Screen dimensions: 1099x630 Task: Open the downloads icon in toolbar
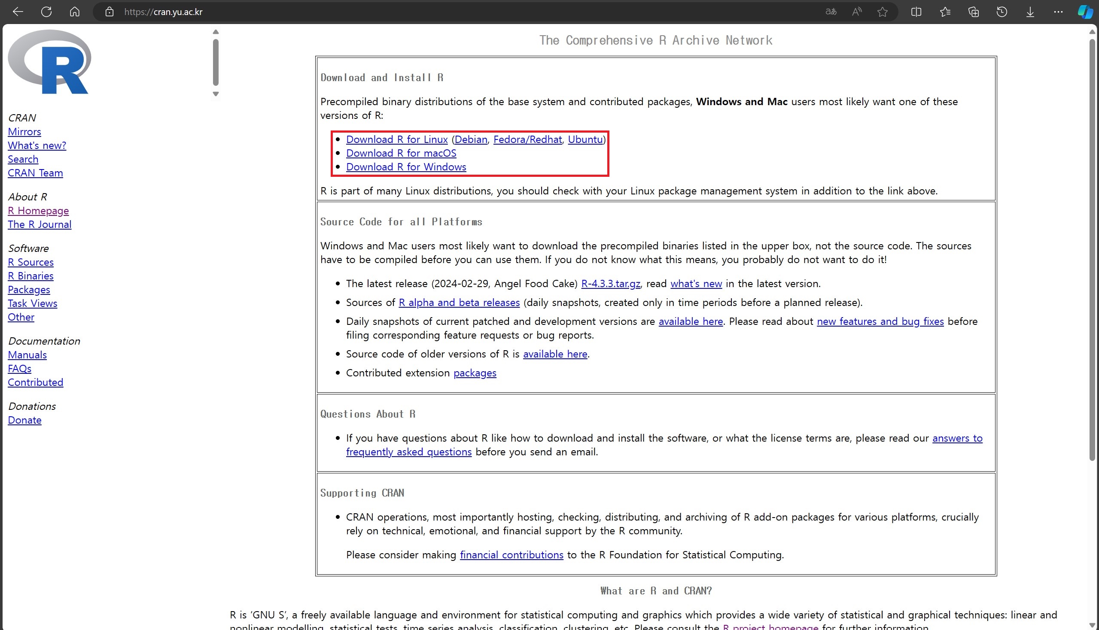click(1030, 12)
